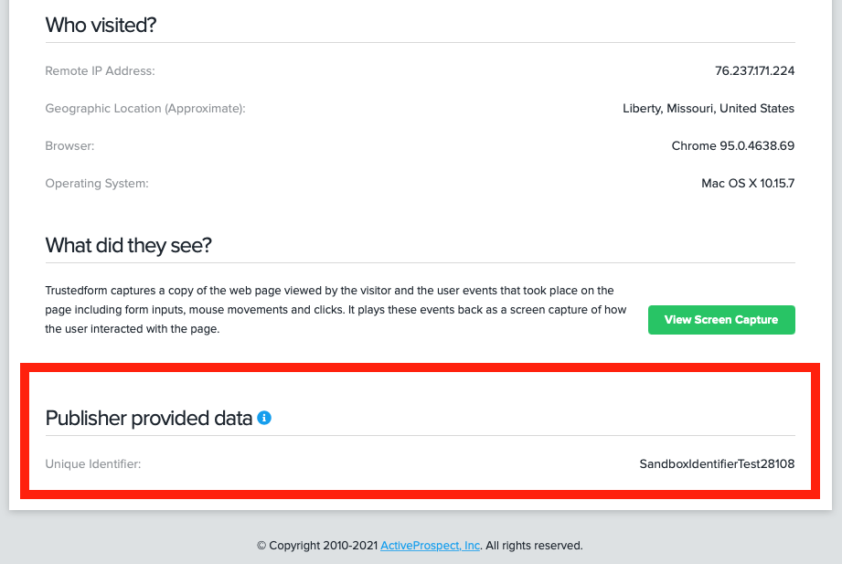The height and width of the screenshot is (564, 842).
Task: Click the "Geographic Location (Approximate):" label
Action: click(145, 108)
